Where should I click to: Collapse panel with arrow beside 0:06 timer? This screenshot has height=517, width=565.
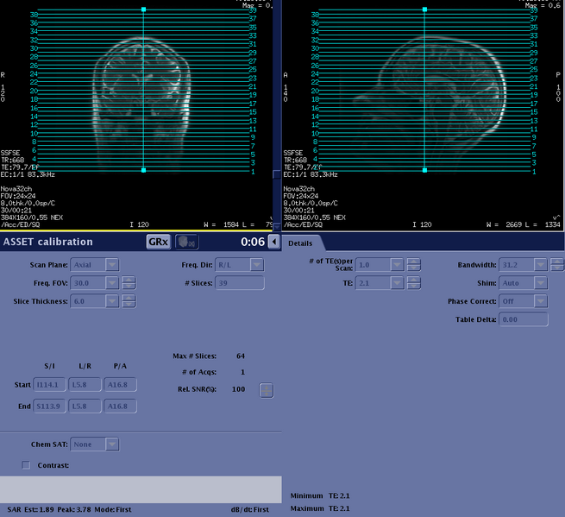(x=273, y=242)
